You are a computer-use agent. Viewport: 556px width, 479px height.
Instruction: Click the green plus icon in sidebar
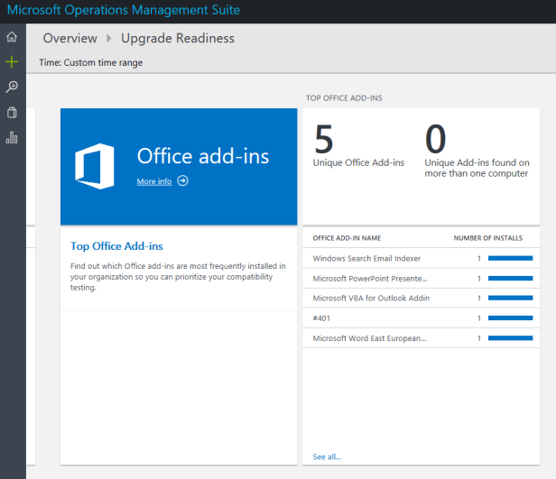click(12, 62)
